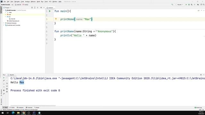Click the Collapse All icon in Project panel header
205x115 pixels.
pyautogui.click(x=37, y=8)
